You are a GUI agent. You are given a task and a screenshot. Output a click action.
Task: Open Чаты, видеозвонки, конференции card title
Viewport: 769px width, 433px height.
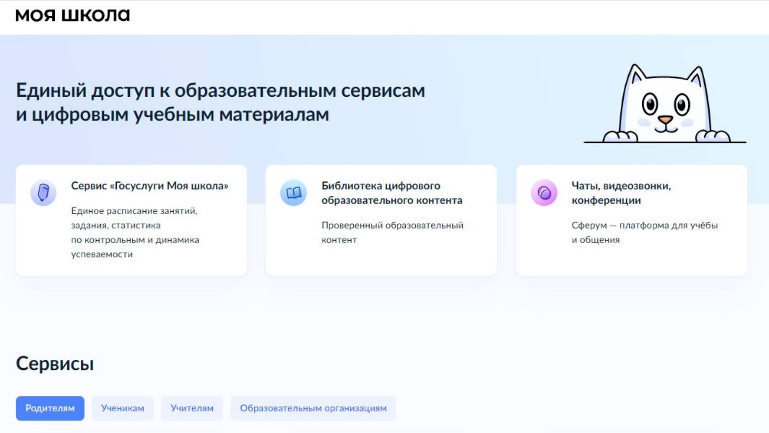[x=620, y=193]
